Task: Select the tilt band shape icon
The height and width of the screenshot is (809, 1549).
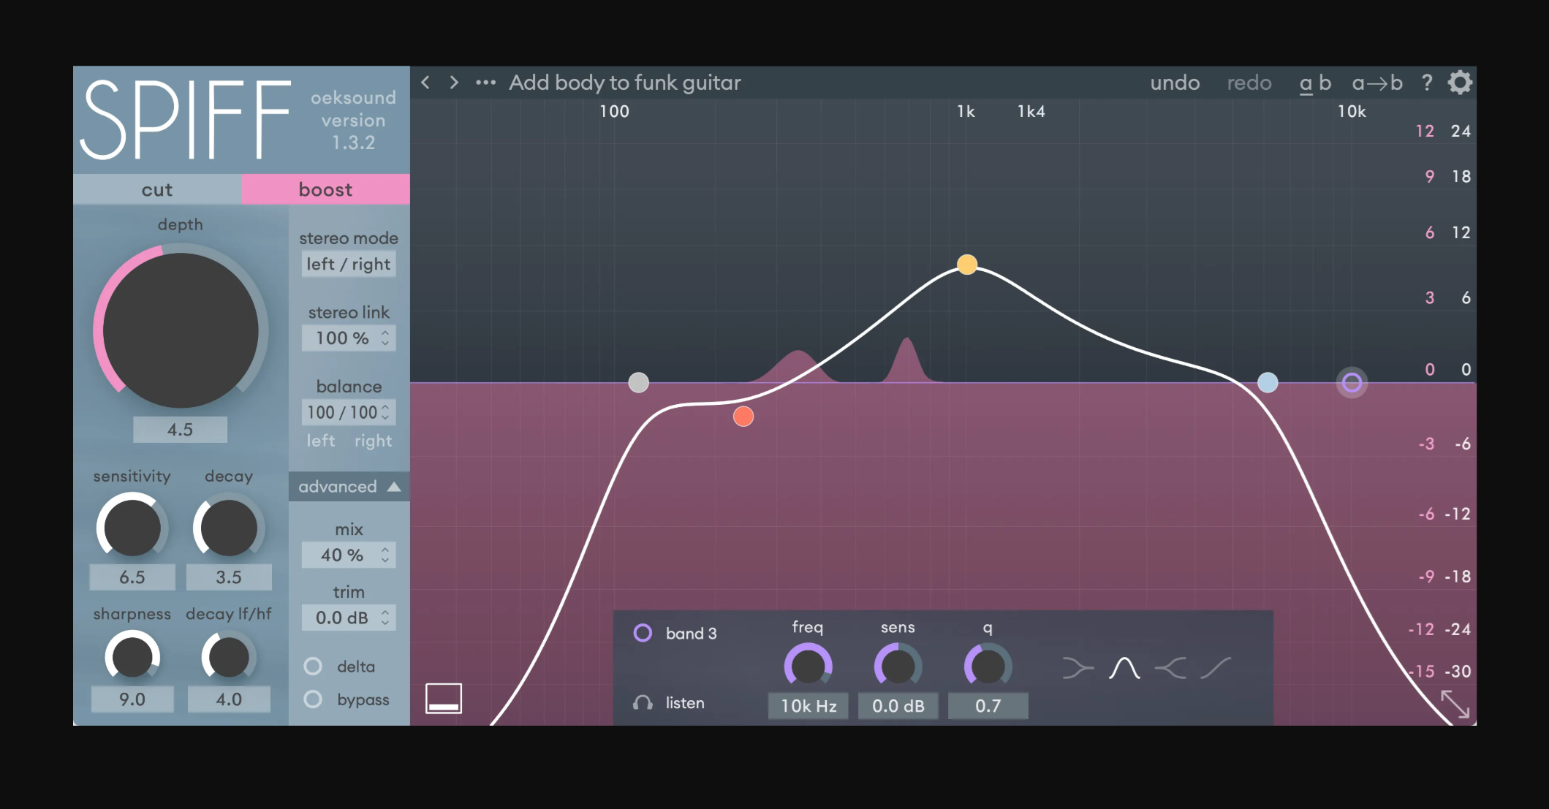Action: pyautogui.click(x=1216, y=668)
